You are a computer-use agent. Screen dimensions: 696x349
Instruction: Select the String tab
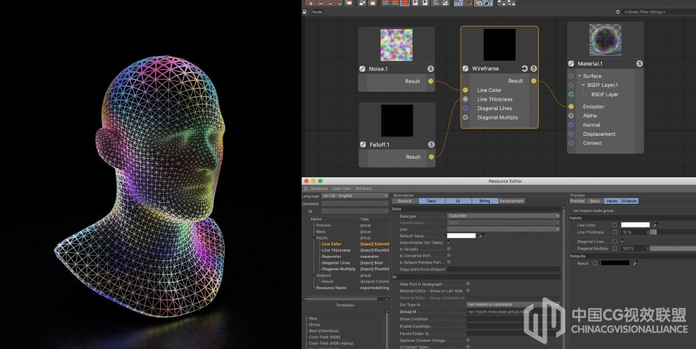pos(485,201)
